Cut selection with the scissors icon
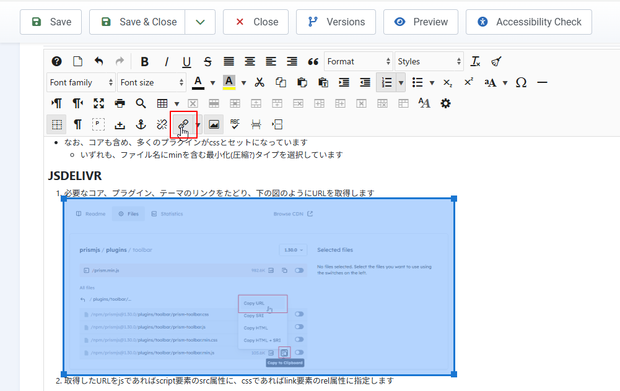The width and height of the screenshot is (620, 391). pos(260,82)
